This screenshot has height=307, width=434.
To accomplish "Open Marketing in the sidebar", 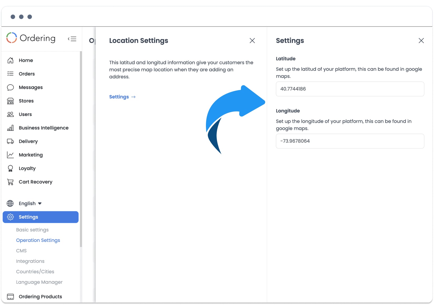I will point(31,155).
